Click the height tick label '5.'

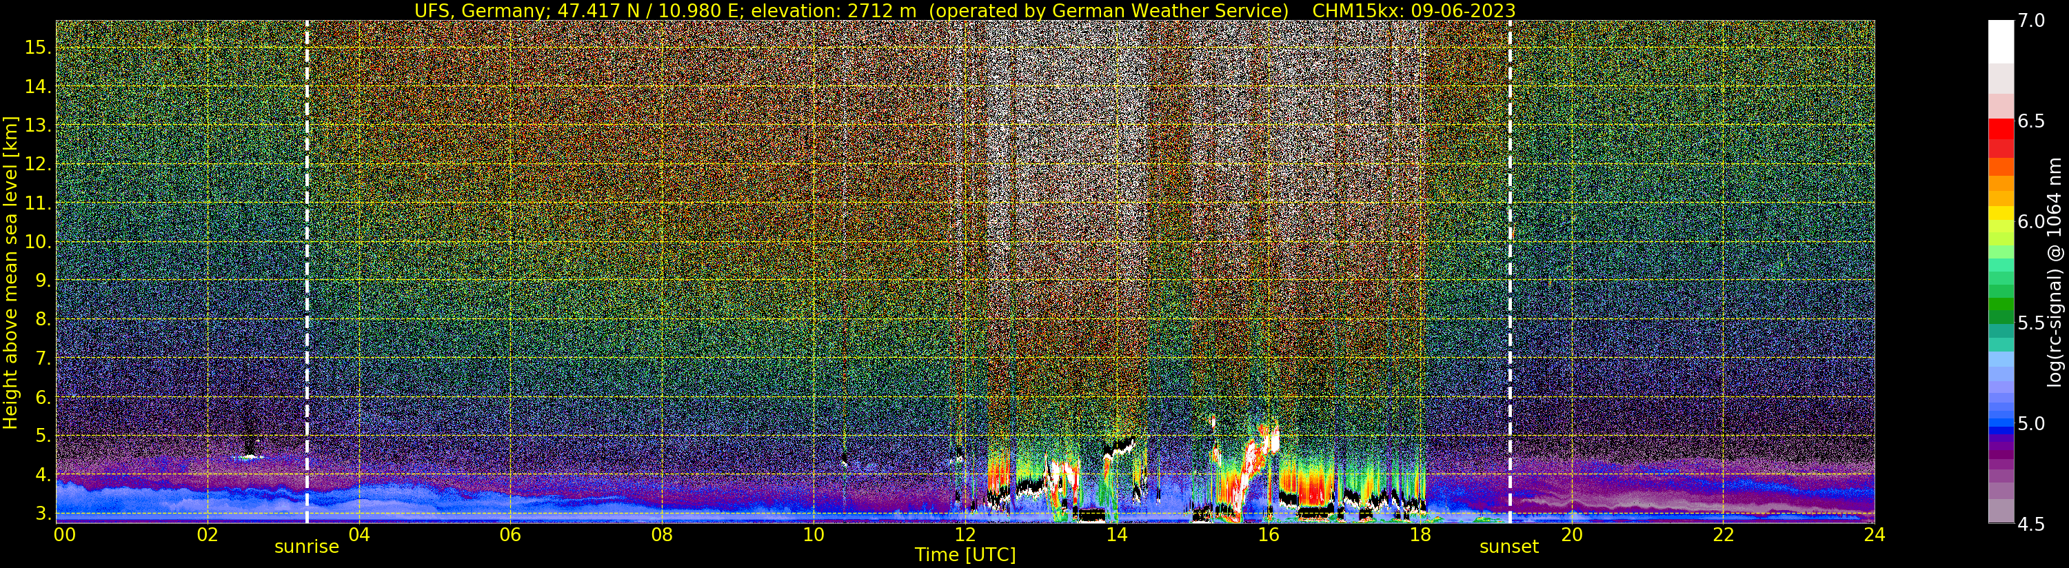[42, 436]
